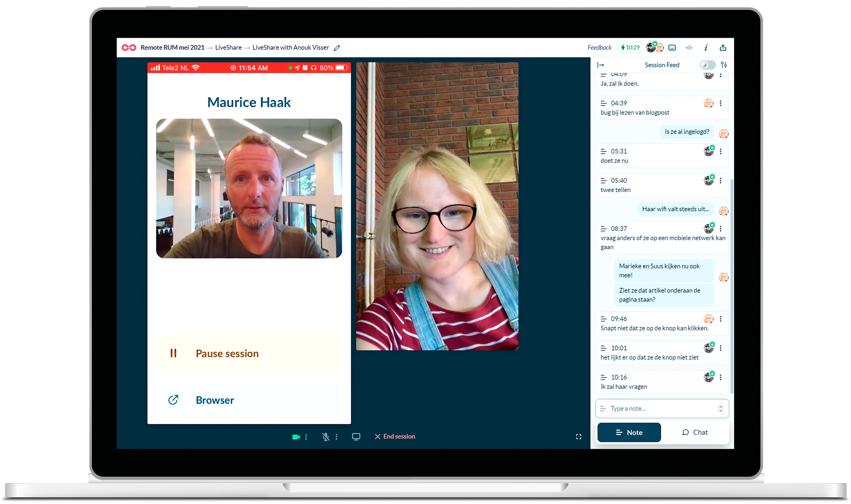Turn off the camera
851x504 pixels.
pyautogui.click(x=296, y=437)
